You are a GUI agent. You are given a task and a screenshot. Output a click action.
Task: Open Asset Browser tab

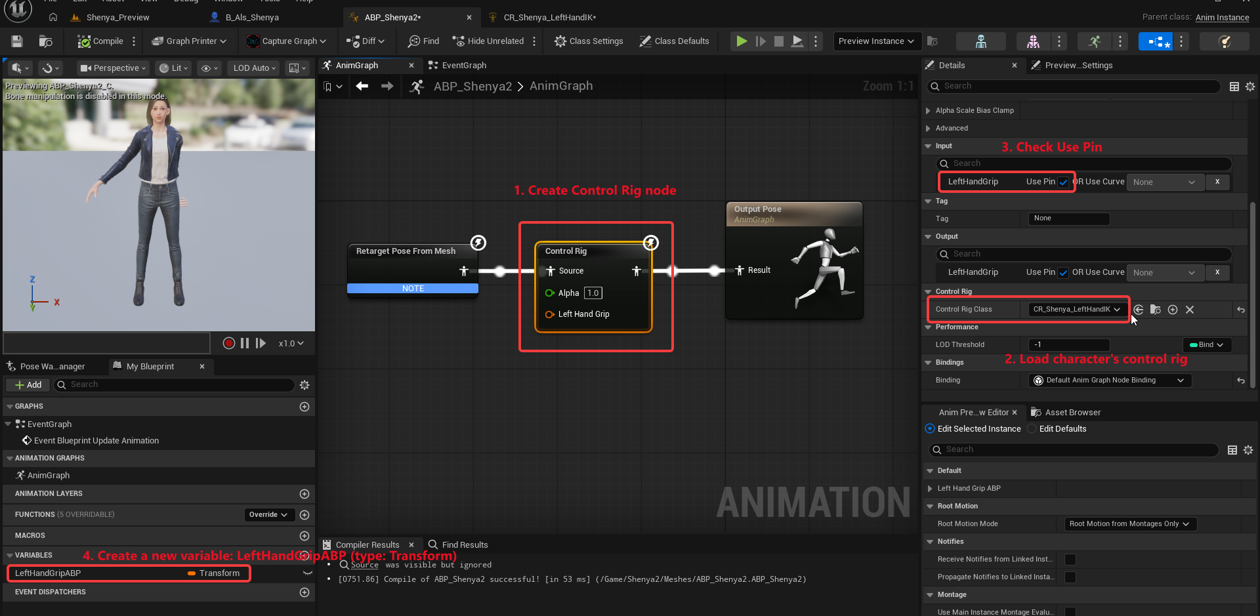click(1066, 413)
